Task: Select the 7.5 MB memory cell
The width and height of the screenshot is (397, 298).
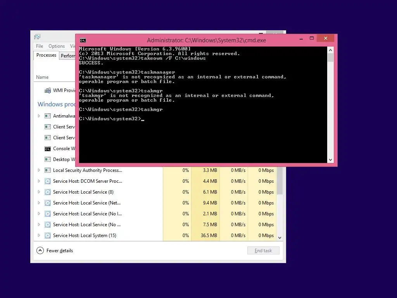Action: click(x=205, y=225)
